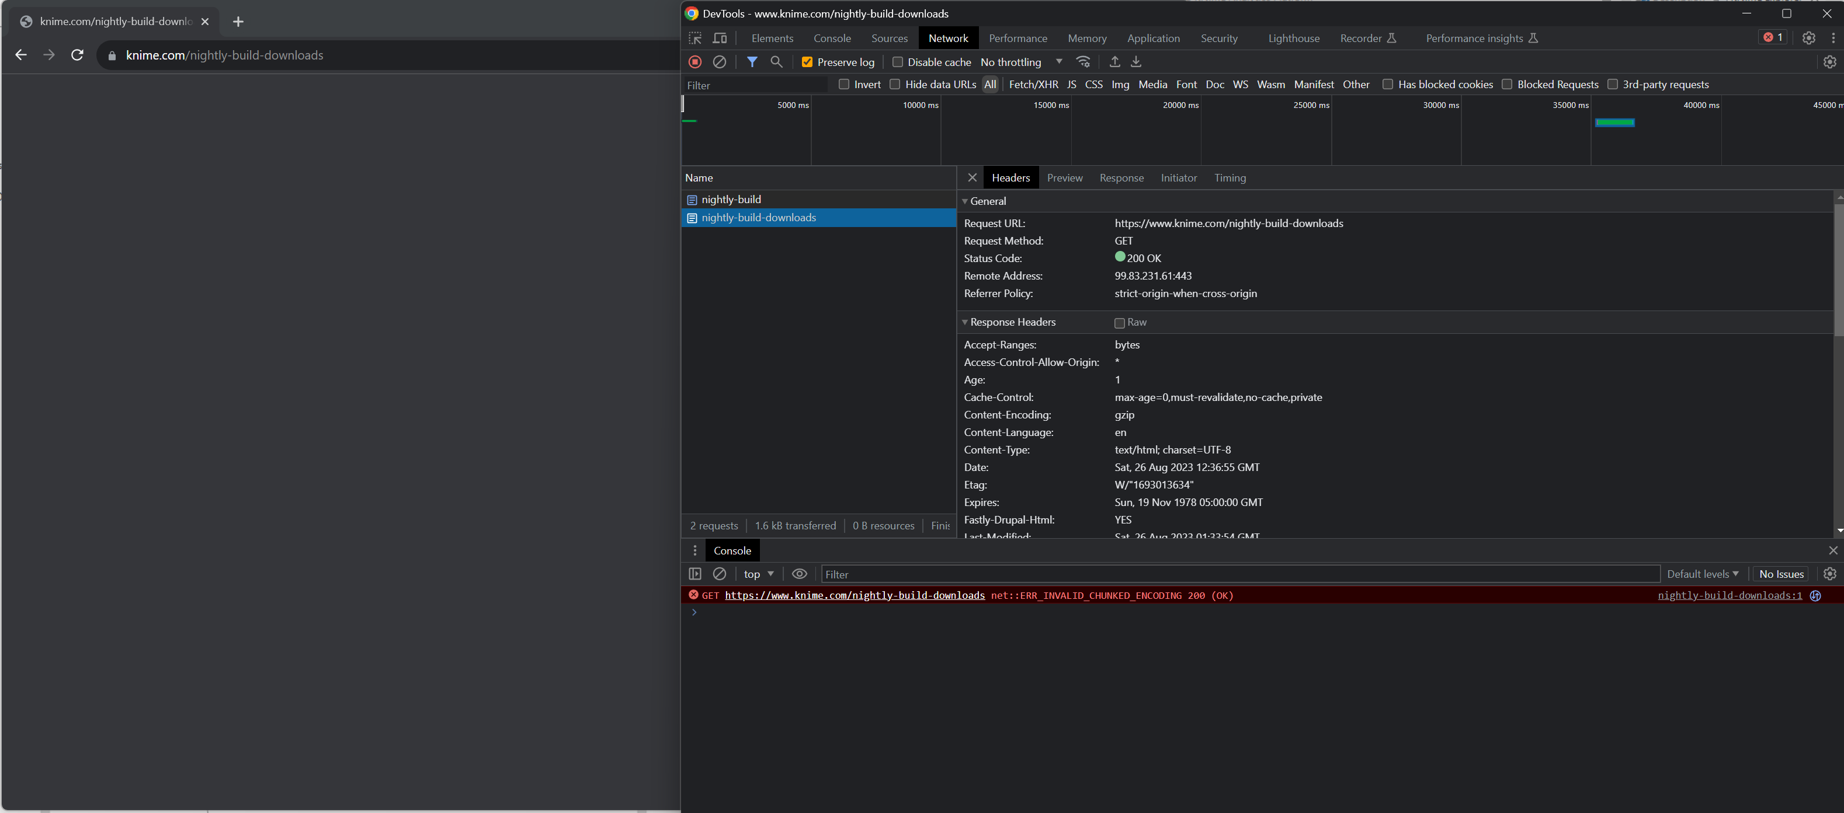The image size is (1844, 813).
Task: Check Hide data URLs
Action: [895, 85]
